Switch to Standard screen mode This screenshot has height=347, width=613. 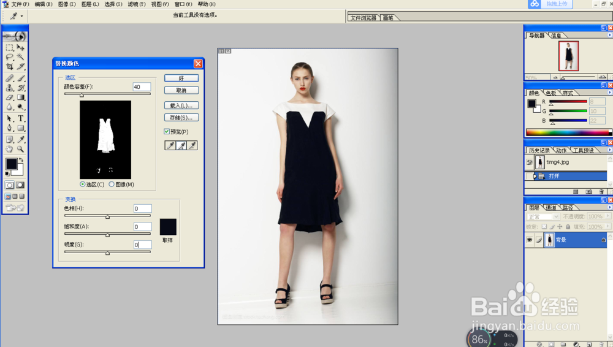[x=8, y=196]
